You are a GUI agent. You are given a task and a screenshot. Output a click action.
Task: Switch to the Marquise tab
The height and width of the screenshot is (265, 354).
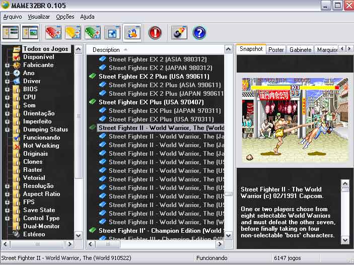(x=326, y=50)
